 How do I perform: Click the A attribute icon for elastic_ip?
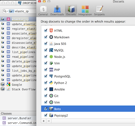[x=8, y=19]
